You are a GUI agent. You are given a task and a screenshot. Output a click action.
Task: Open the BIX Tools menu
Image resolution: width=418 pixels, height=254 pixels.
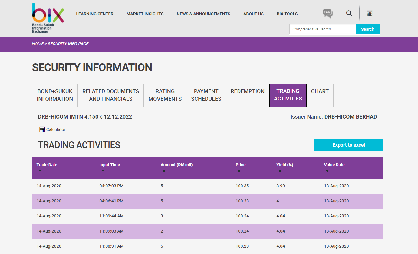[287, 14]
